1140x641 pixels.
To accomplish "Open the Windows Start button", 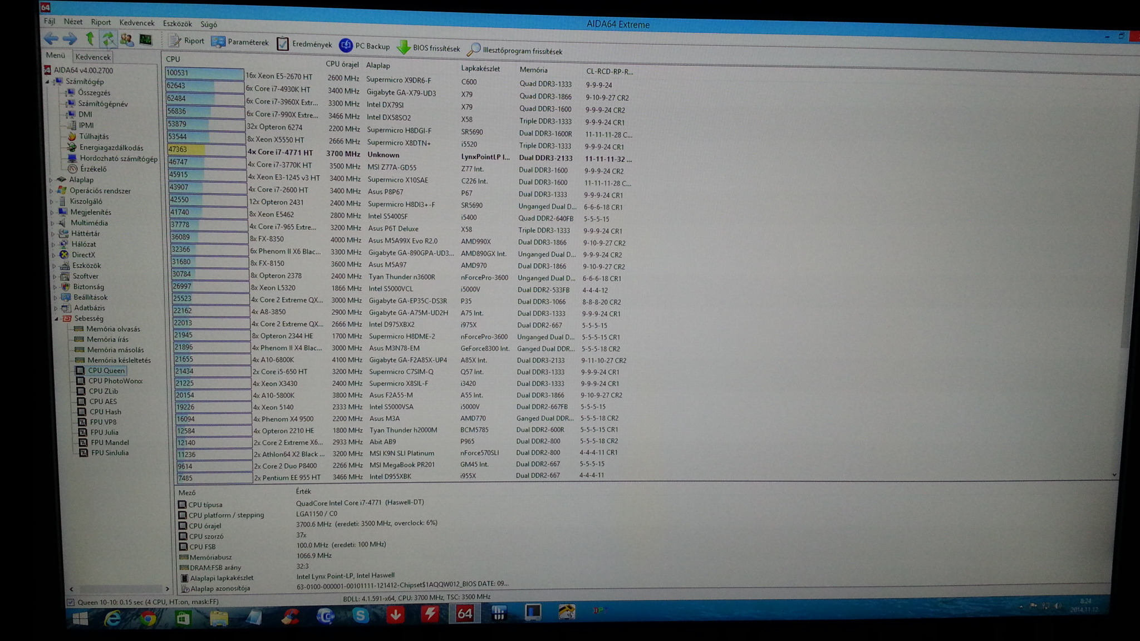I will pos(80,619).
